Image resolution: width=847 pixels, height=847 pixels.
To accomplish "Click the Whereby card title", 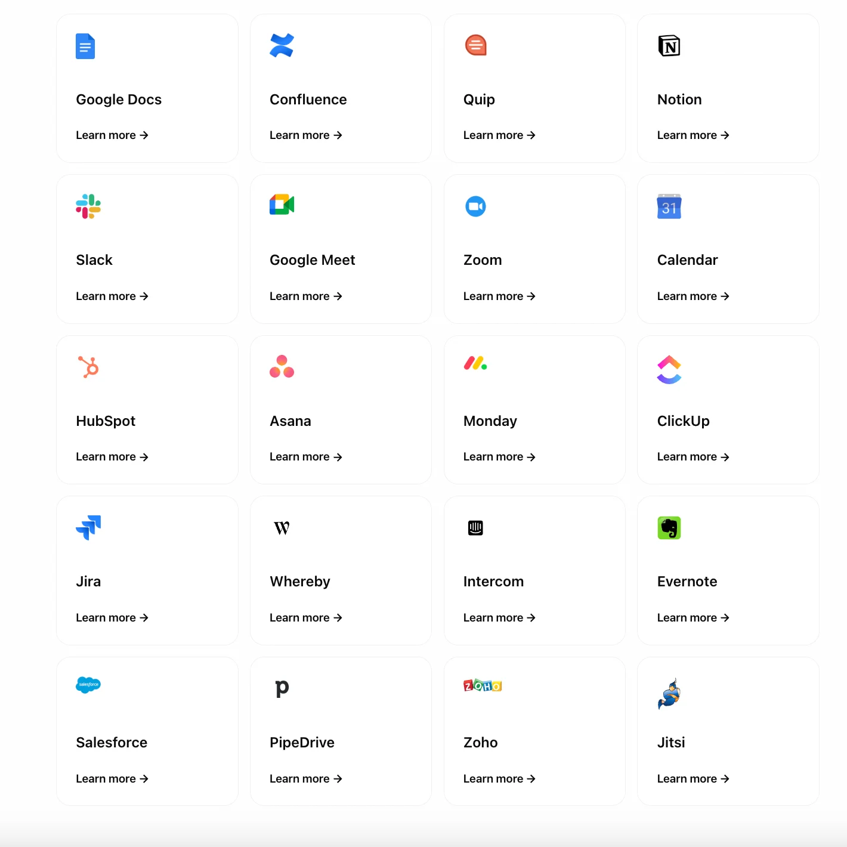I will click(x=300, y=582).
